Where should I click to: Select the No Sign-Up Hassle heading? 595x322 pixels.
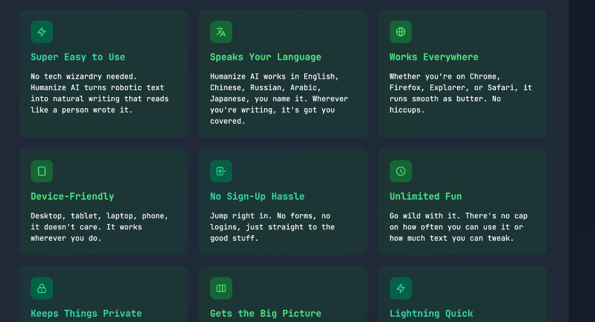tap(257, 196)
